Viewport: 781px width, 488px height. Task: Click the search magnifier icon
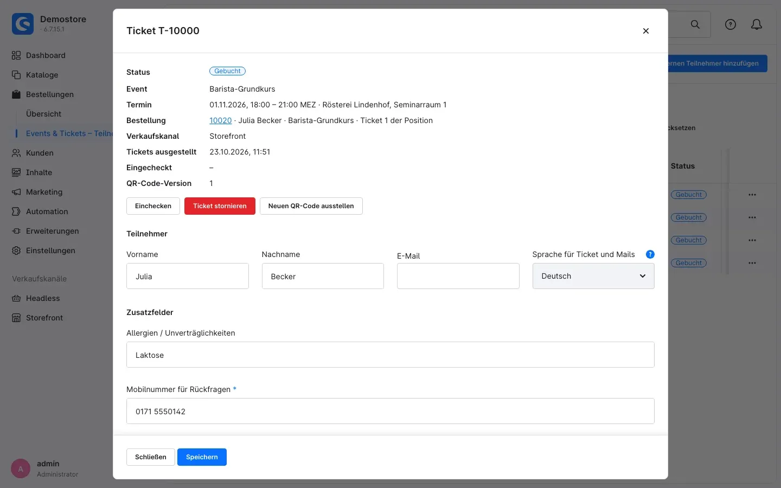pos(695,24)
